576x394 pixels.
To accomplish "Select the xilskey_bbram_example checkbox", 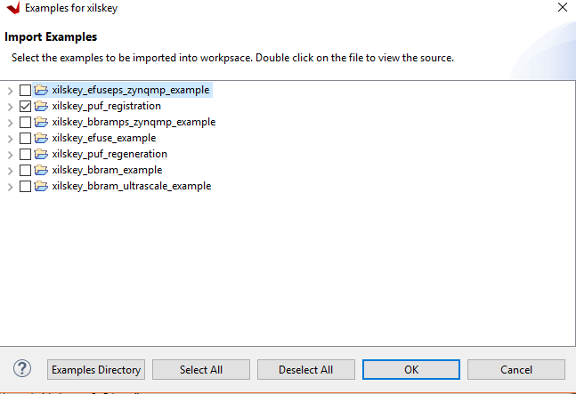I will click(25, 170).
